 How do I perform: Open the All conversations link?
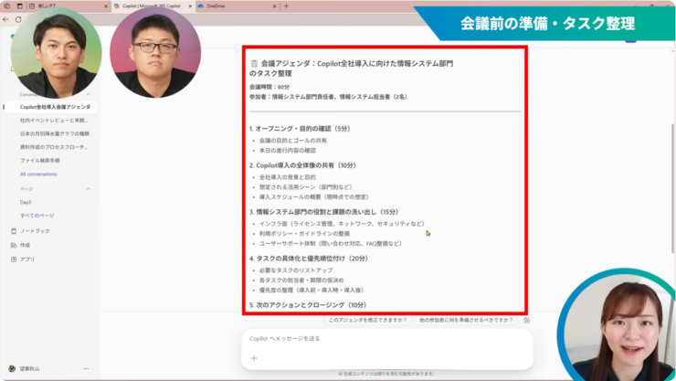click(38, 175)
